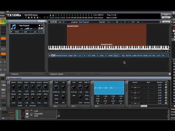Adjust the attack knob
This screenshot has height=131, width=175.
(13, 87)
